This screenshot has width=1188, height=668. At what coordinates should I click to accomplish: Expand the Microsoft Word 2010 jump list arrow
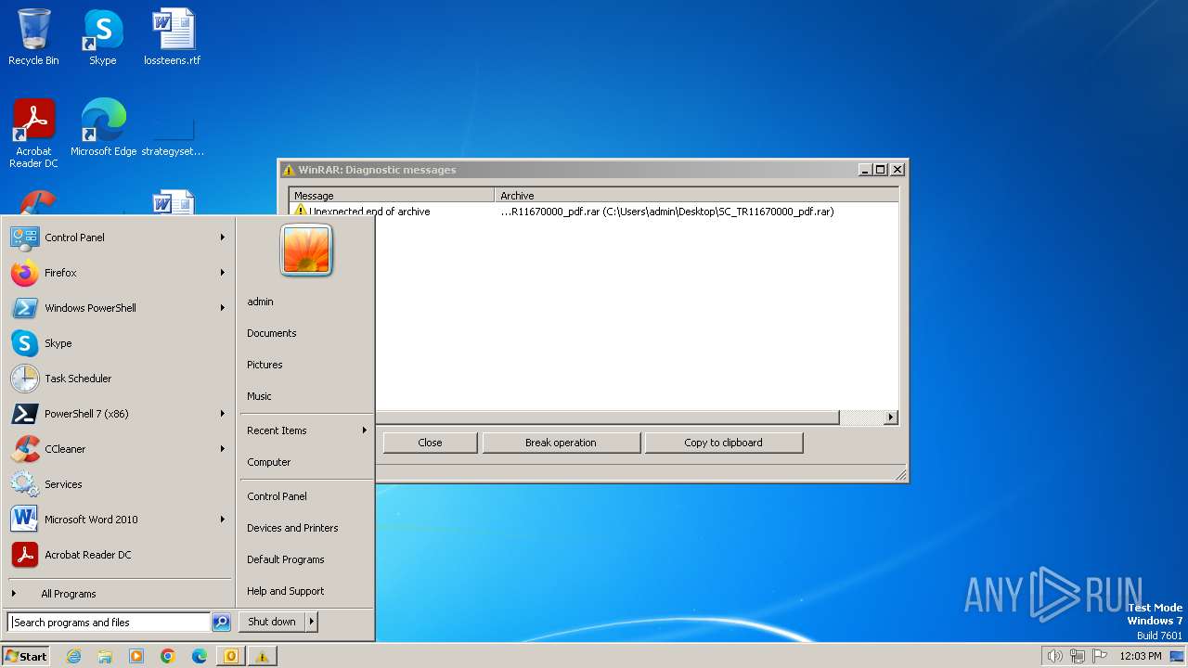pos(223,520)
